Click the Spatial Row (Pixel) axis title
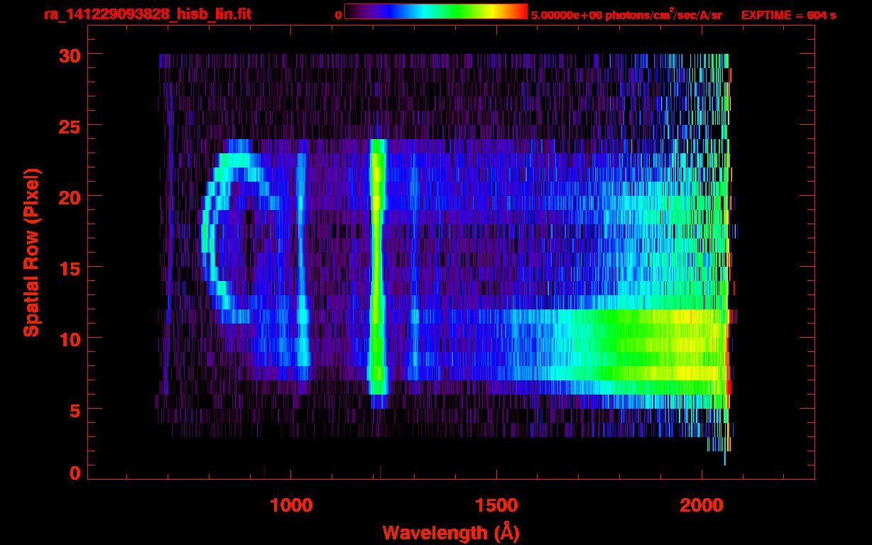 31,253
